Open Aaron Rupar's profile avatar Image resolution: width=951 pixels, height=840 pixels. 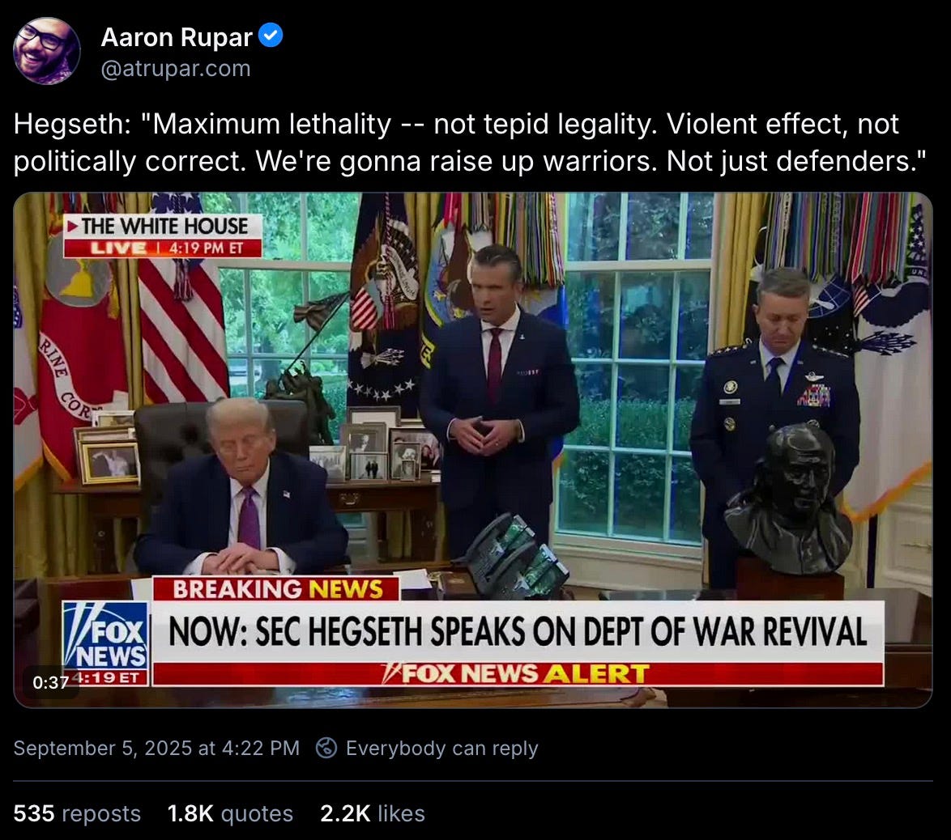tap(47, 51)
